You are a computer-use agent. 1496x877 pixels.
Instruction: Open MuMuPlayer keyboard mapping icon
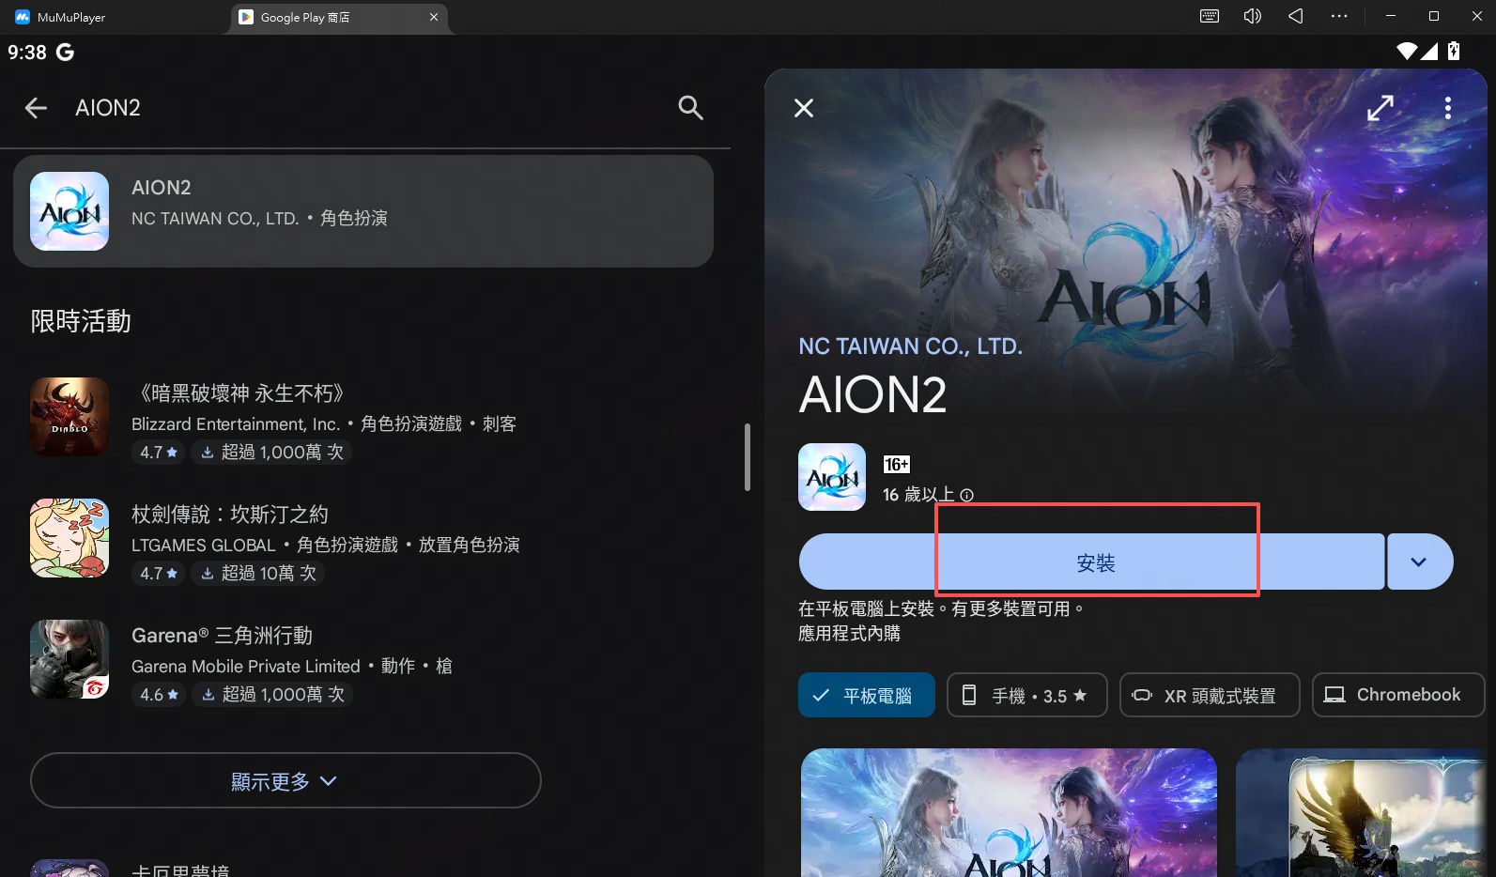pyautogui.click(x=1210, y=16)
